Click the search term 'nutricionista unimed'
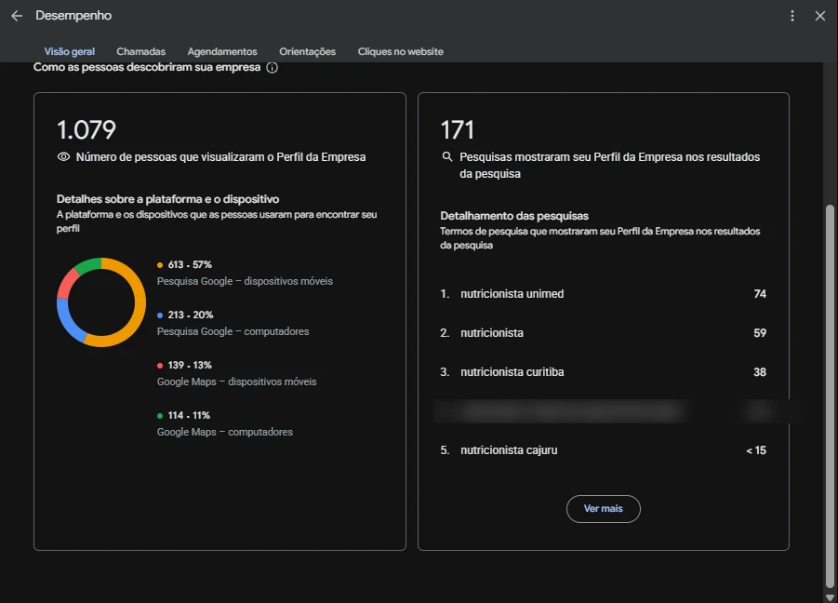838x603 pixels. pyautogui.click(x=512, y=294)
